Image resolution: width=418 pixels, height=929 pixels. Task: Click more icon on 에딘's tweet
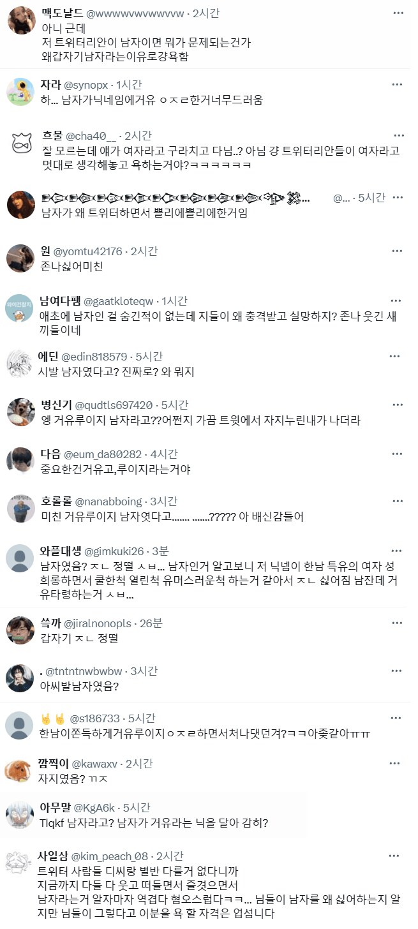pyautogui.click(x=397, y=355)
